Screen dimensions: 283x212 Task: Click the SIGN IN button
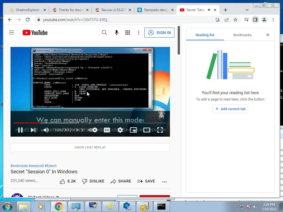159,33
